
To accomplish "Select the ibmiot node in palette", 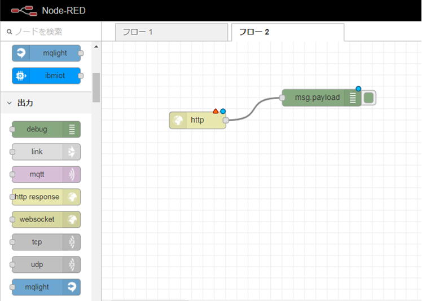I will pyautogui.click(x=46, y=76).
